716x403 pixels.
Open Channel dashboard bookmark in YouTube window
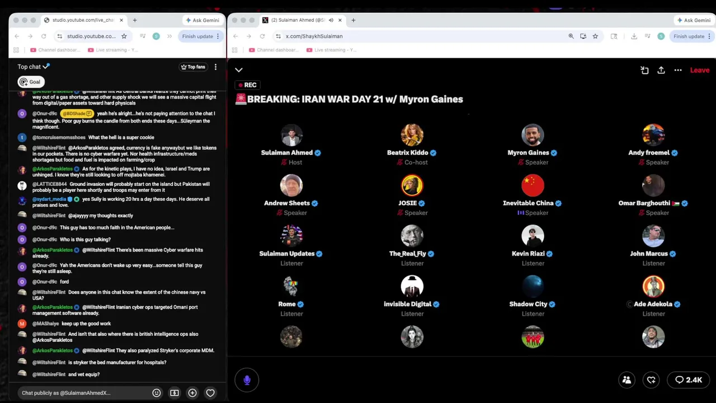(x=55, y=50)
